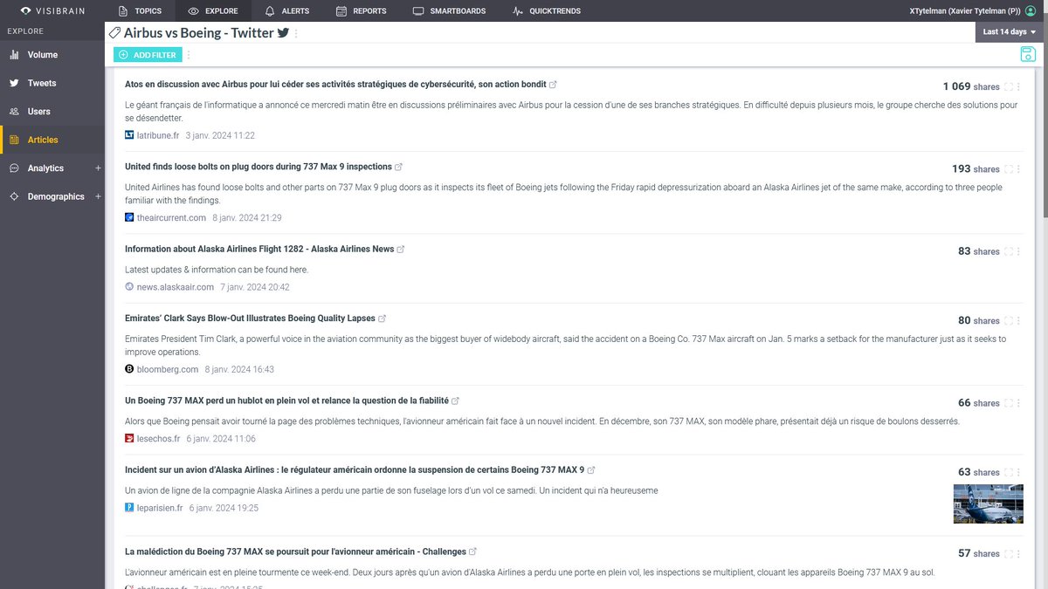Click the external link icon of the Incident sur un avion article
The image size is (1048, 589).
point(592,470)
